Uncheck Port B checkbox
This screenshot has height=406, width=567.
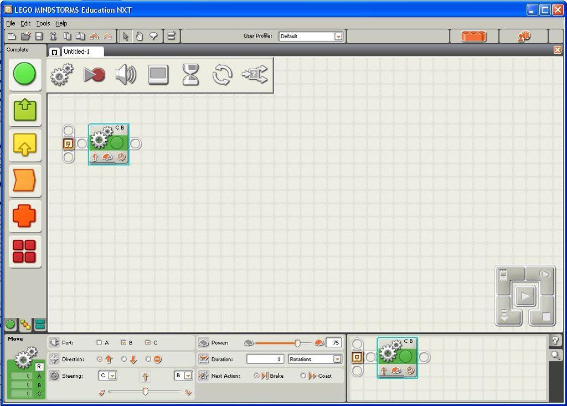click(x=123, y=343)
